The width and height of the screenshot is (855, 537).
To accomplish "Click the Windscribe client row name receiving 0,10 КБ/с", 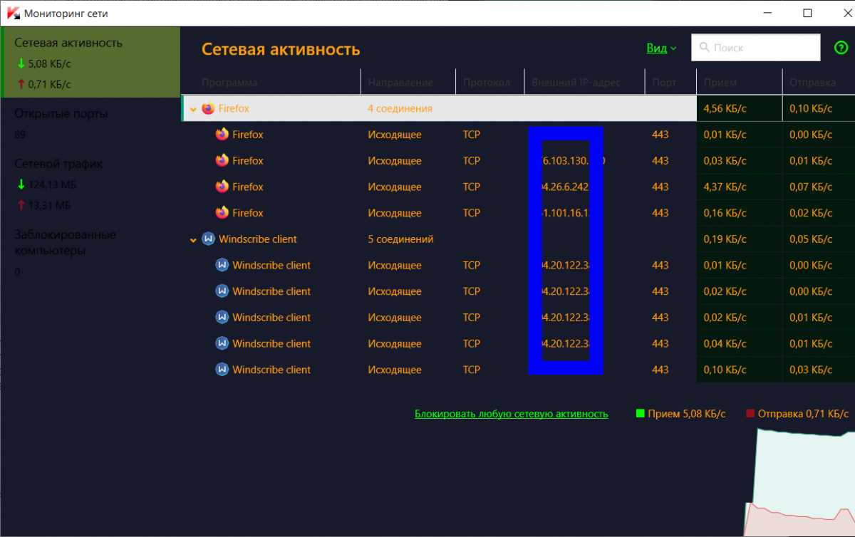I will [271, 370].
